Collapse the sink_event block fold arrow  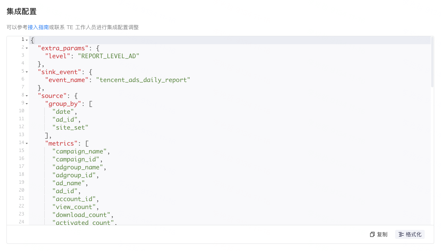point(27,72)
